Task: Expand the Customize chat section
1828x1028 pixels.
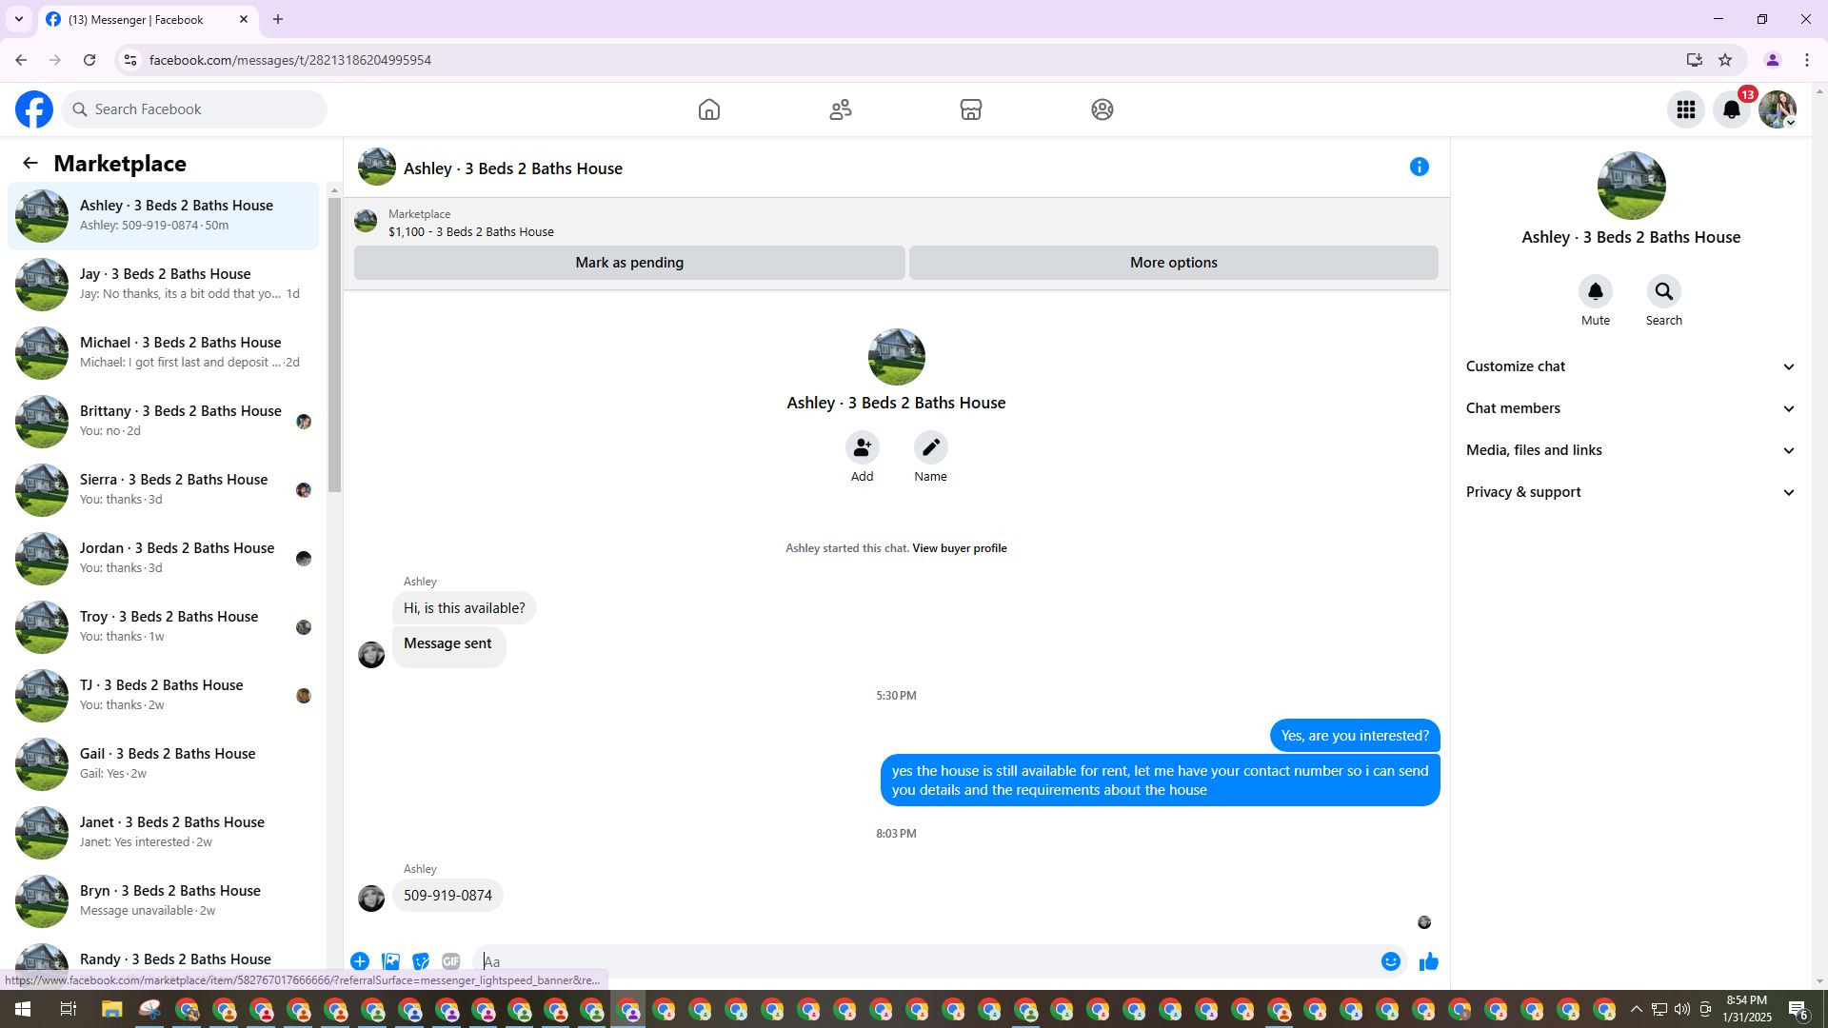Action: click(1631, 366)
